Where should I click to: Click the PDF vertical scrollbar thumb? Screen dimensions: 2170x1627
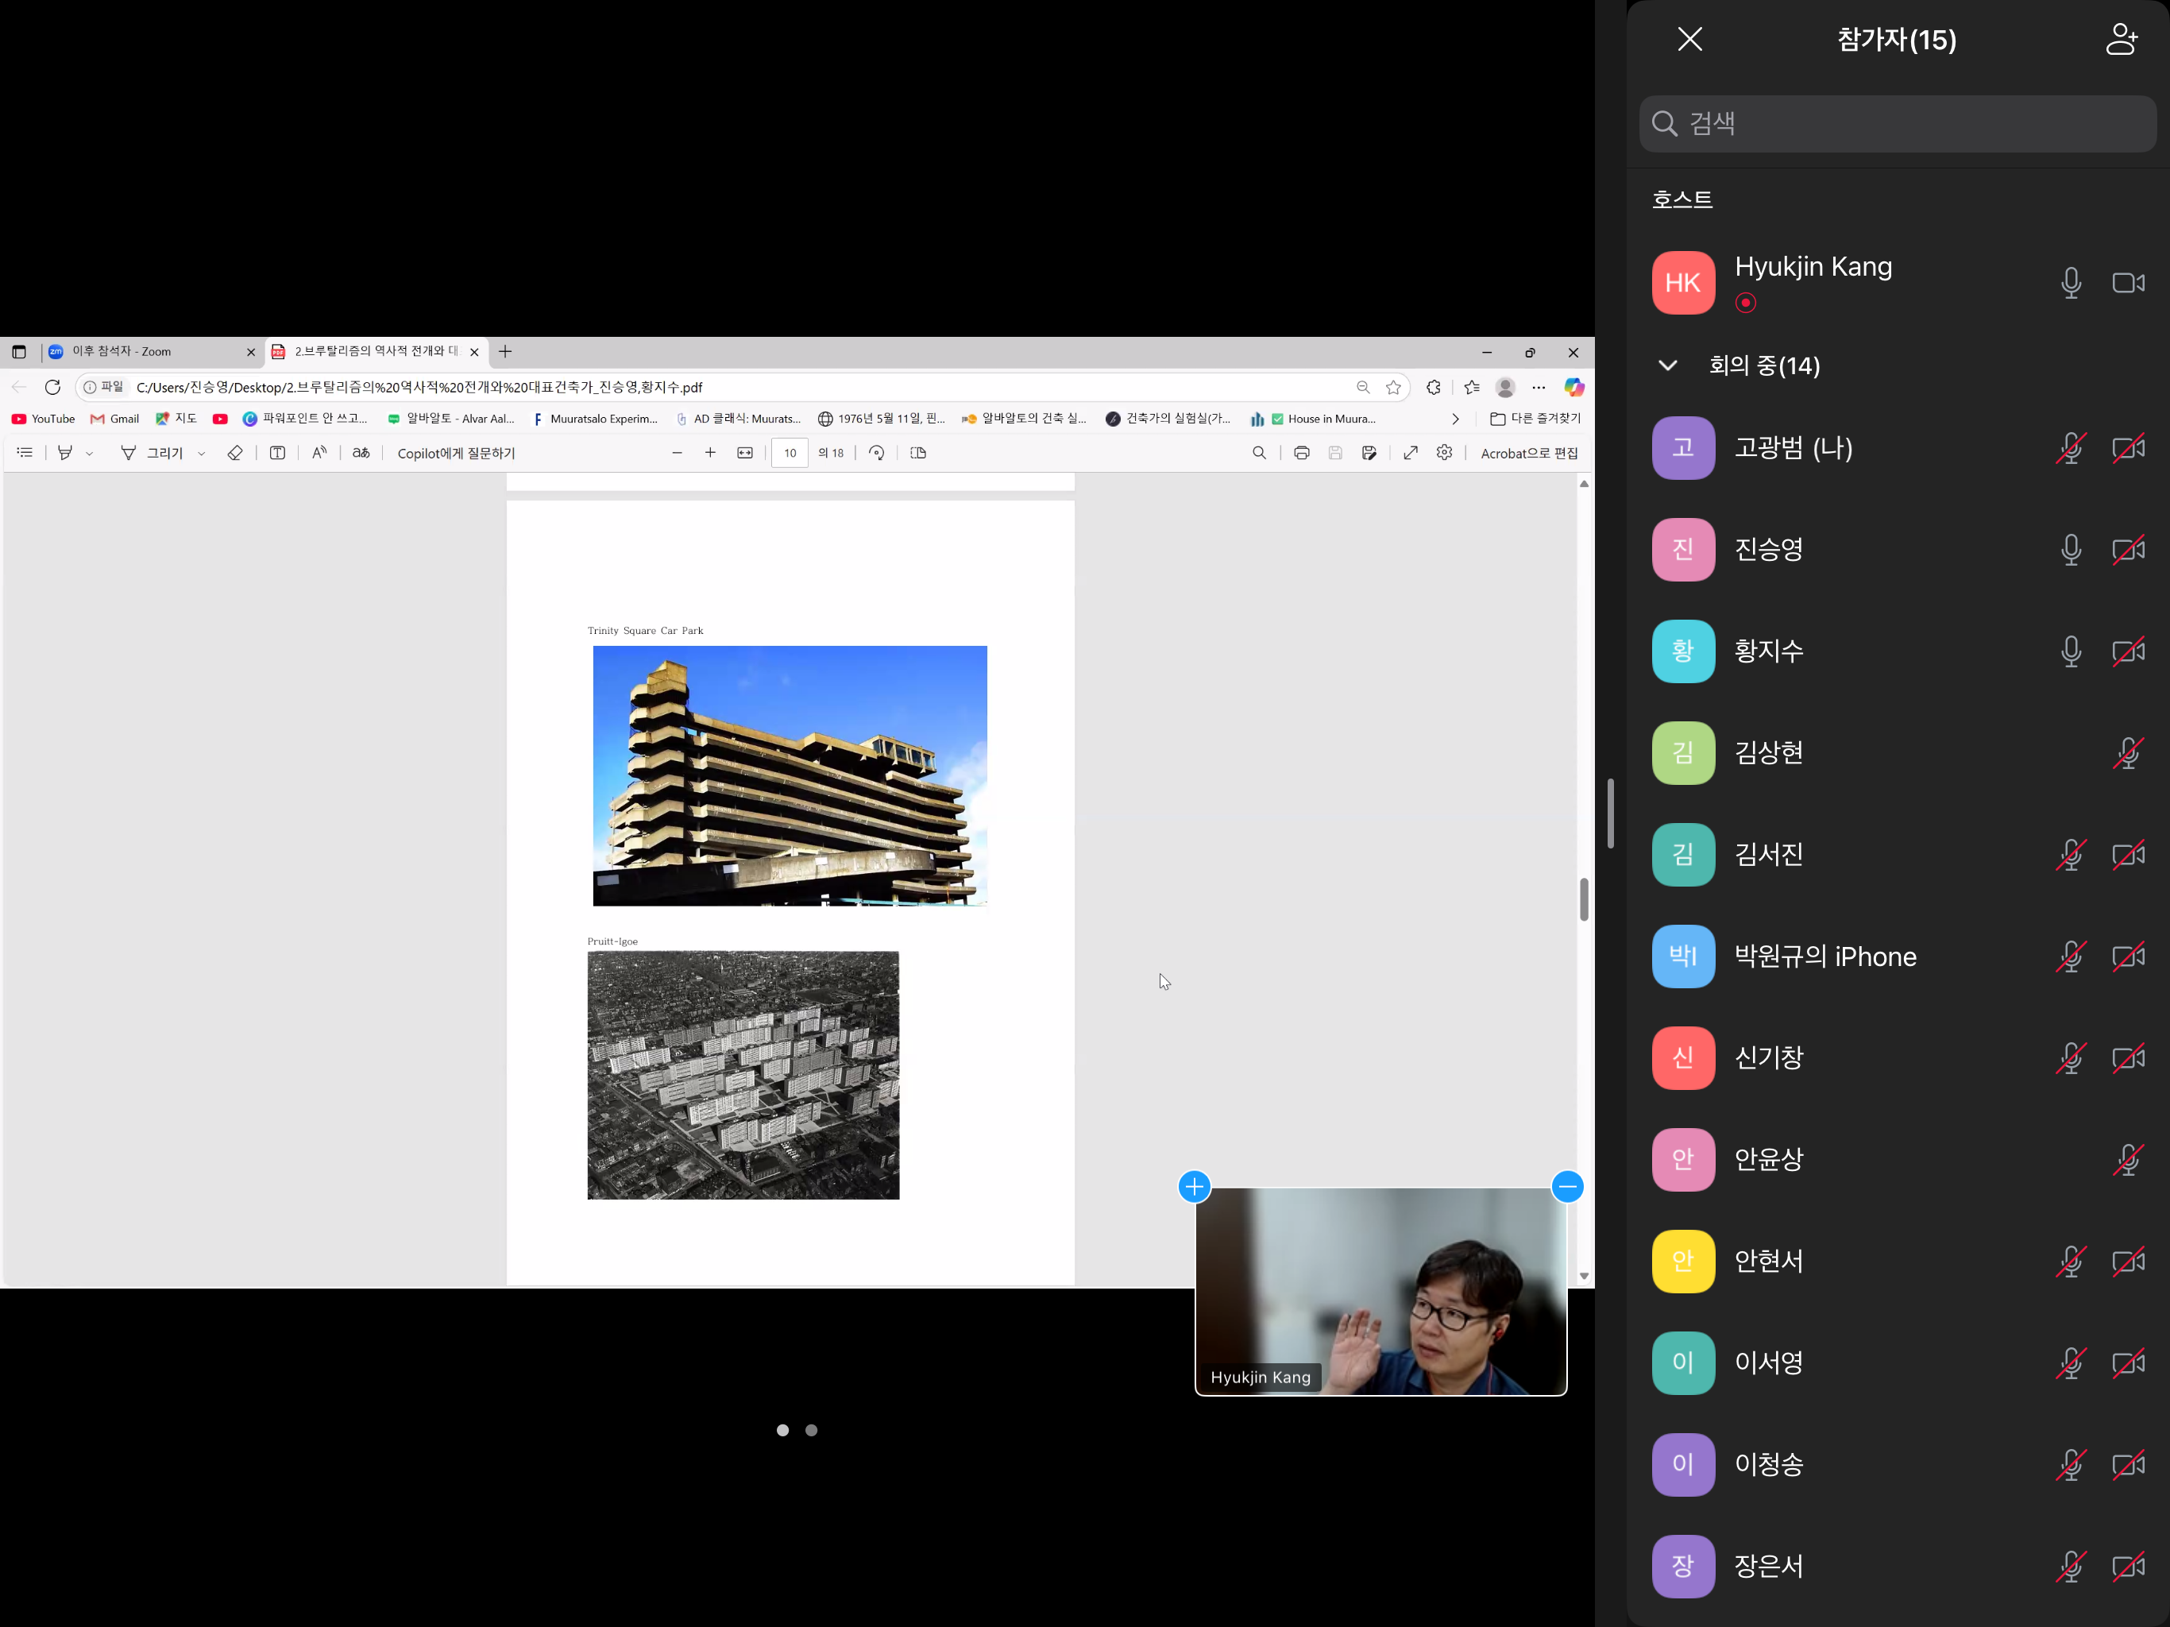pos(1583,900)
